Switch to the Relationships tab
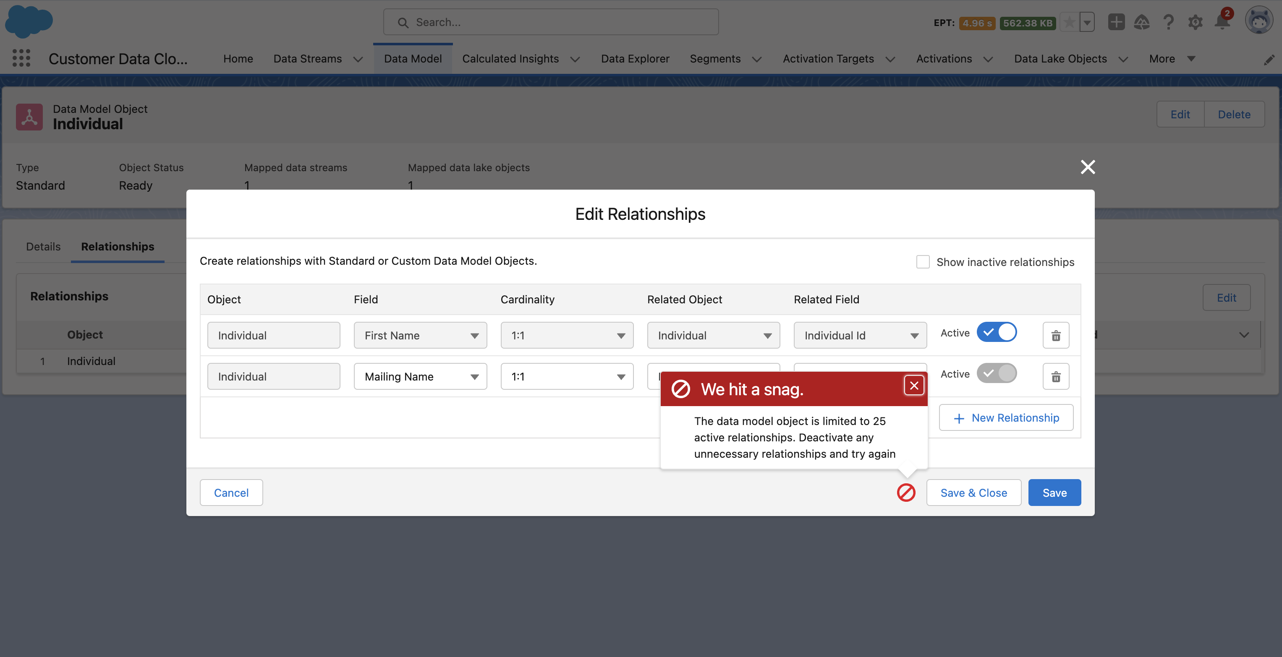 coord(118,247)
